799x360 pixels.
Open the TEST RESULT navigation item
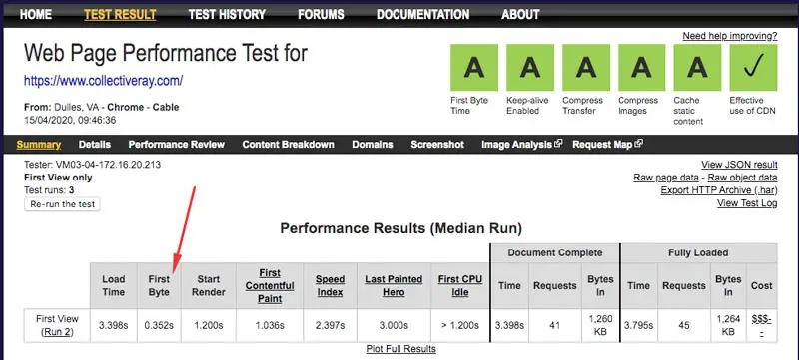coord(120,14)
